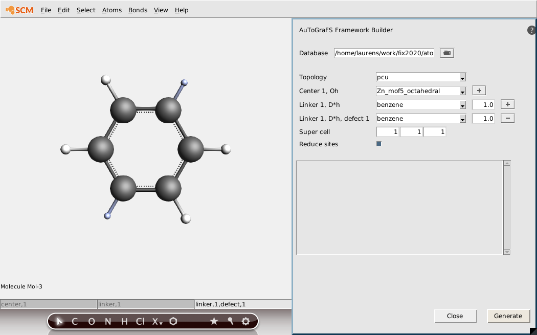Add another Center with plus button
Image resolution: width=537 pixels, height=335 pixels.
click(479, 91)
